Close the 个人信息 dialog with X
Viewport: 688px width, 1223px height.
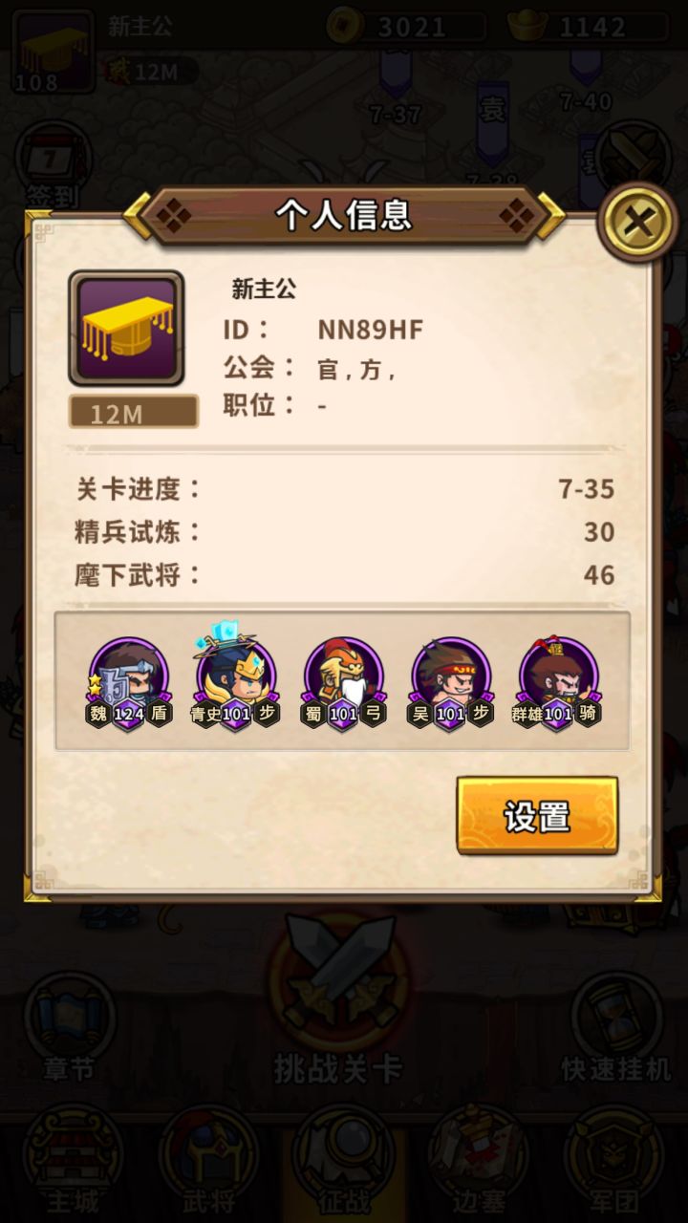[x=638, y=222]
